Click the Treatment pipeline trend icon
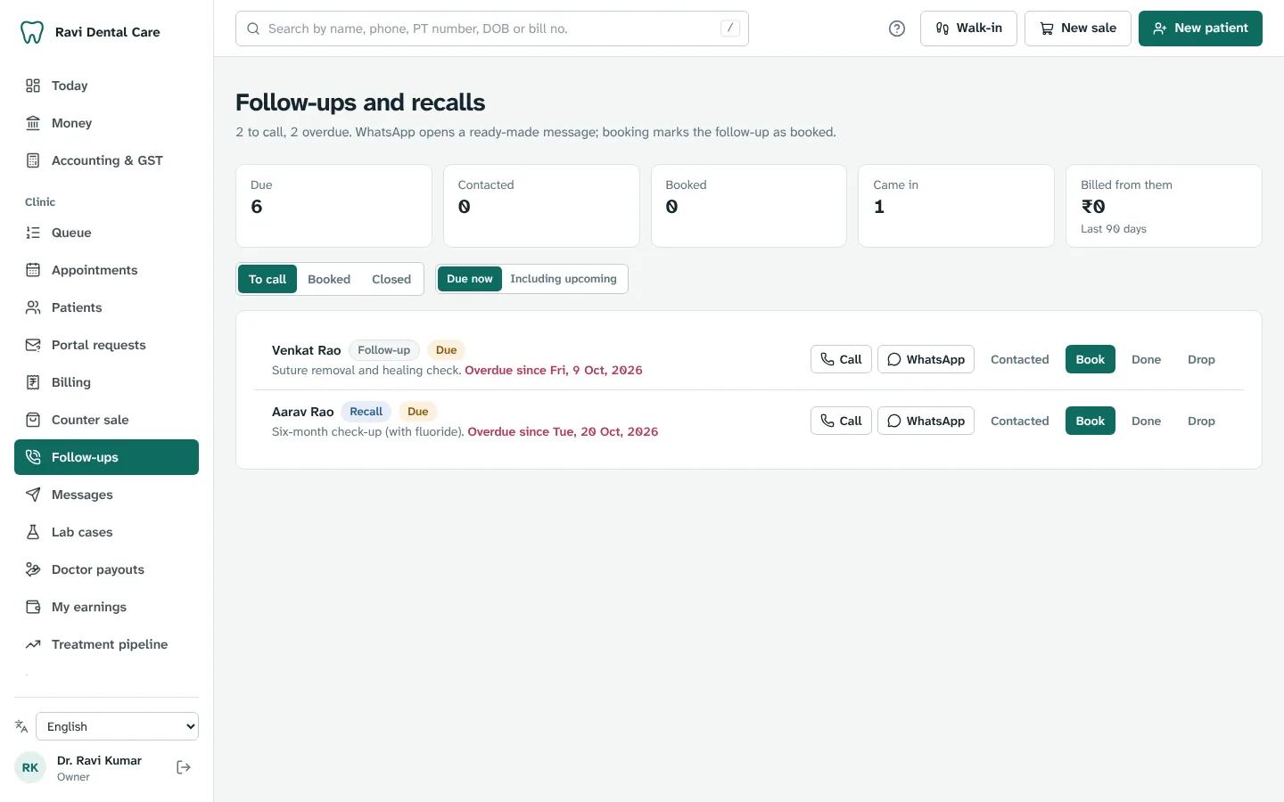Screen dimensions: 1284x802 pos(33,644)
